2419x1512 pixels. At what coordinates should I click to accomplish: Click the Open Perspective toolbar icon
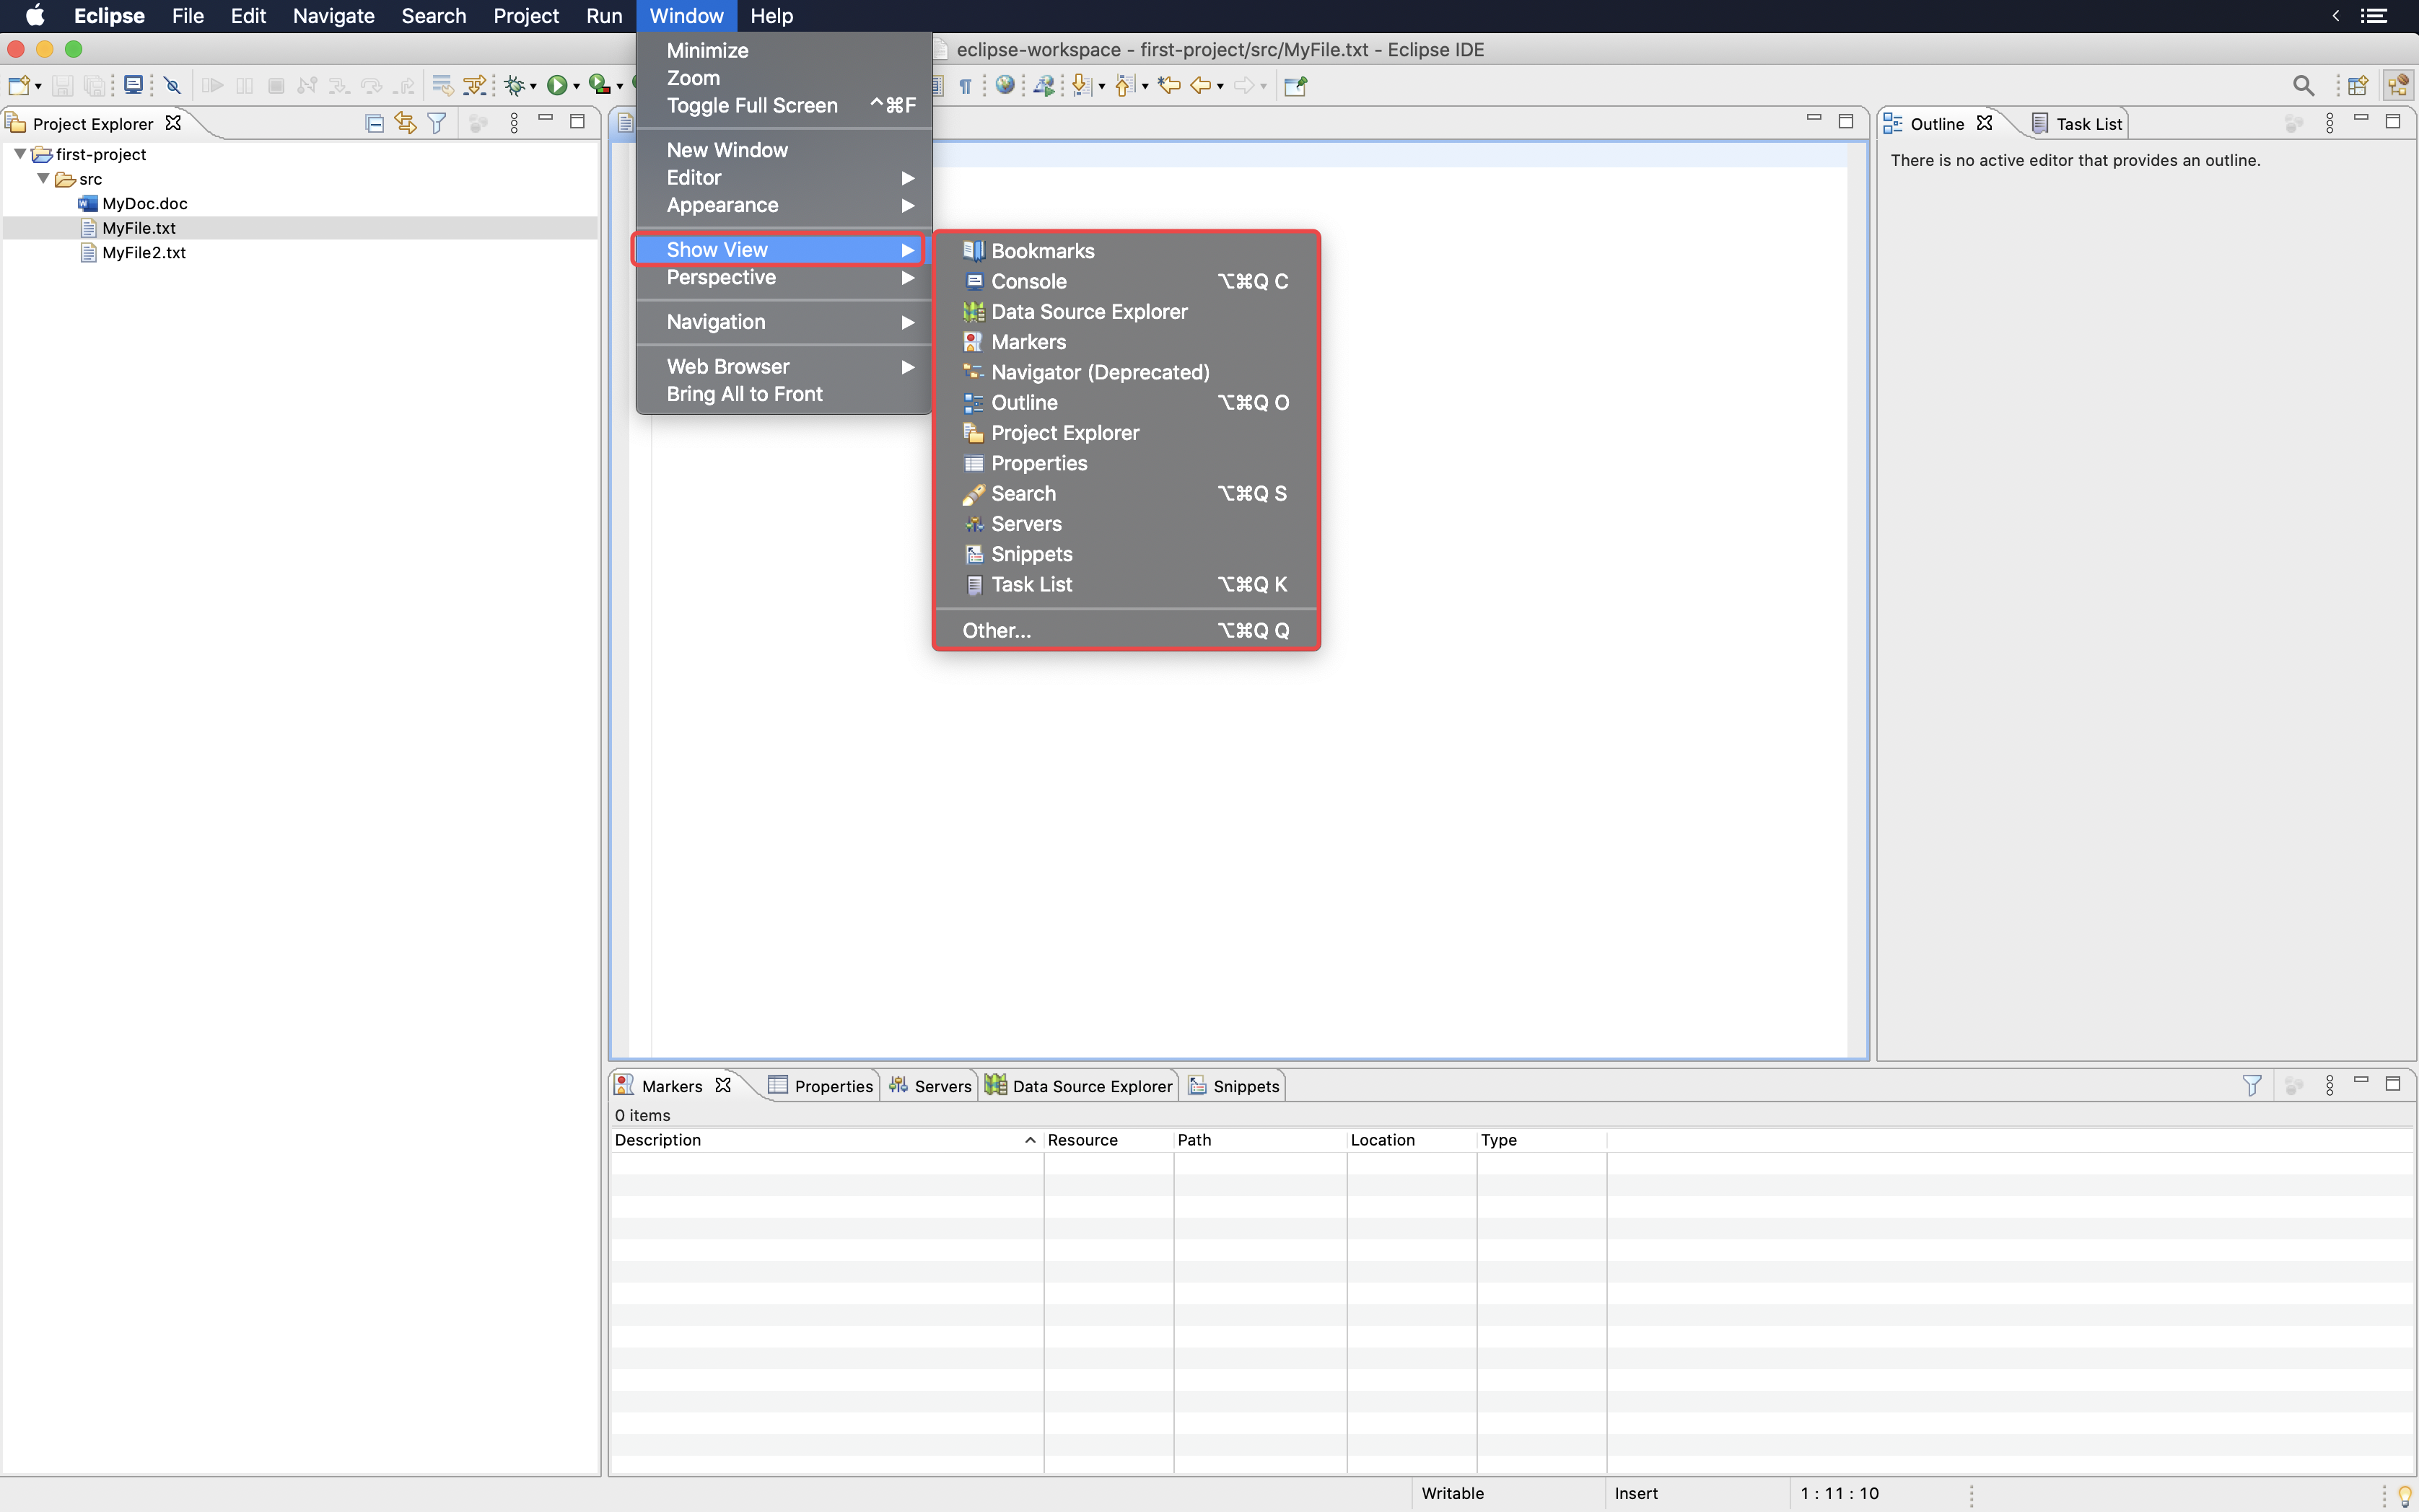2358,86
